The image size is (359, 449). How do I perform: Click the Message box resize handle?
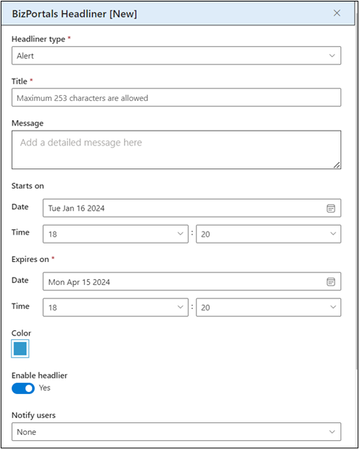tap(337, 165)
